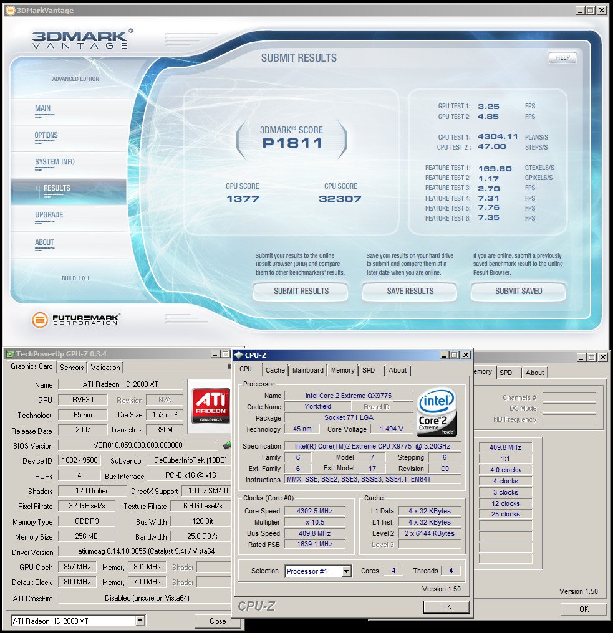Click the Futuremark Corporation logo

pos(76,320)
